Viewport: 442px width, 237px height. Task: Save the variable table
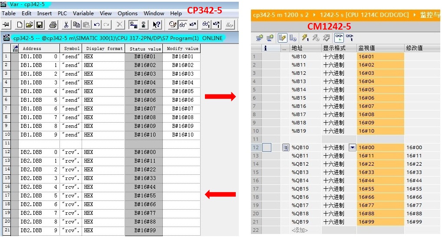click(x=40, y=25)
